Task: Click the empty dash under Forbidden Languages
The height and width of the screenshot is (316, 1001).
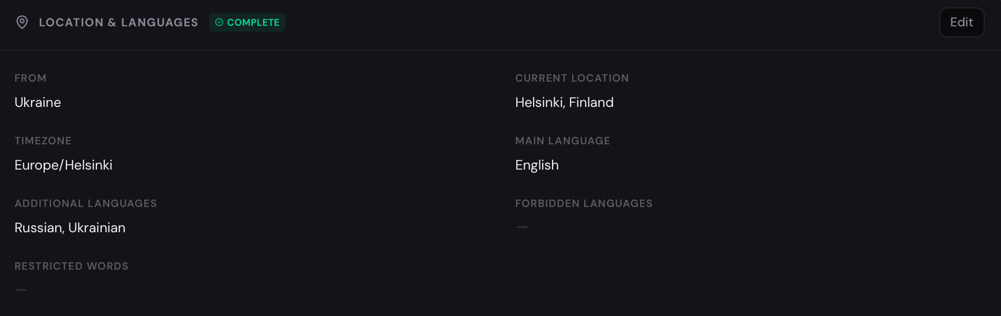Action: [x=522, y=227]
